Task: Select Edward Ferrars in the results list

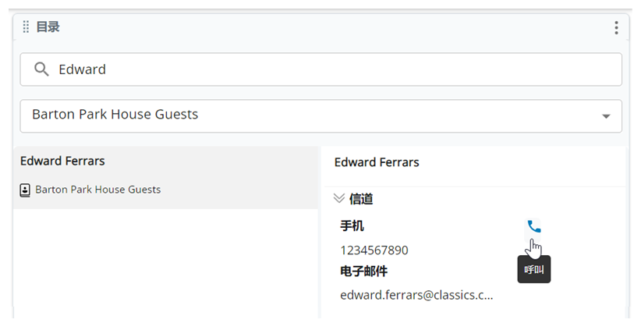Action: [x=165, y=177]
